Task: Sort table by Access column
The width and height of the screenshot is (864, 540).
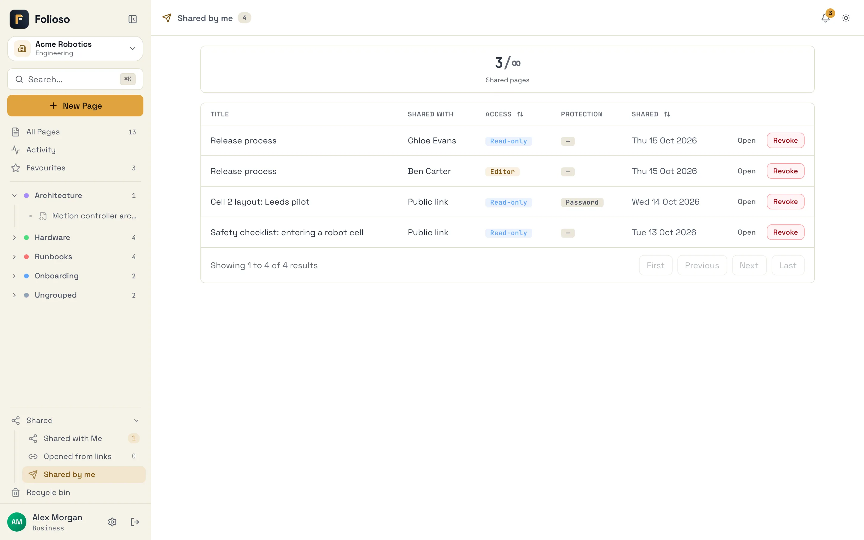Action: pos(520,114)
